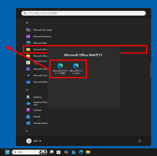The height and width of the screenshot is (156, 157).
Task: Open the Microsoft Store app entry
Action: (x=37, y=62)
